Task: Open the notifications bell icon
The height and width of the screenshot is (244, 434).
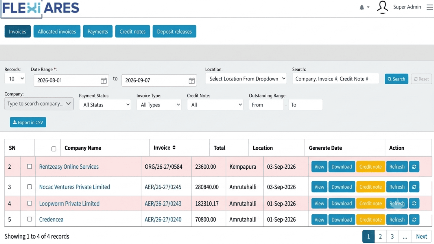Action: point(362,8)
